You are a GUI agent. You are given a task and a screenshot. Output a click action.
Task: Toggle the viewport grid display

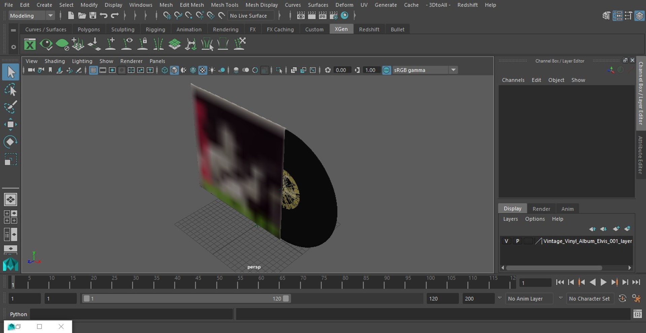point(93,70)
